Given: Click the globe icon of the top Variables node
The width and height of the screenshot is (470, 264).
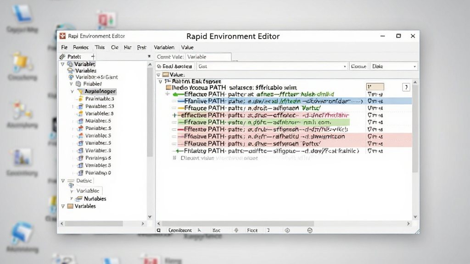Looking at the screenshot, I should click(70, 64).
